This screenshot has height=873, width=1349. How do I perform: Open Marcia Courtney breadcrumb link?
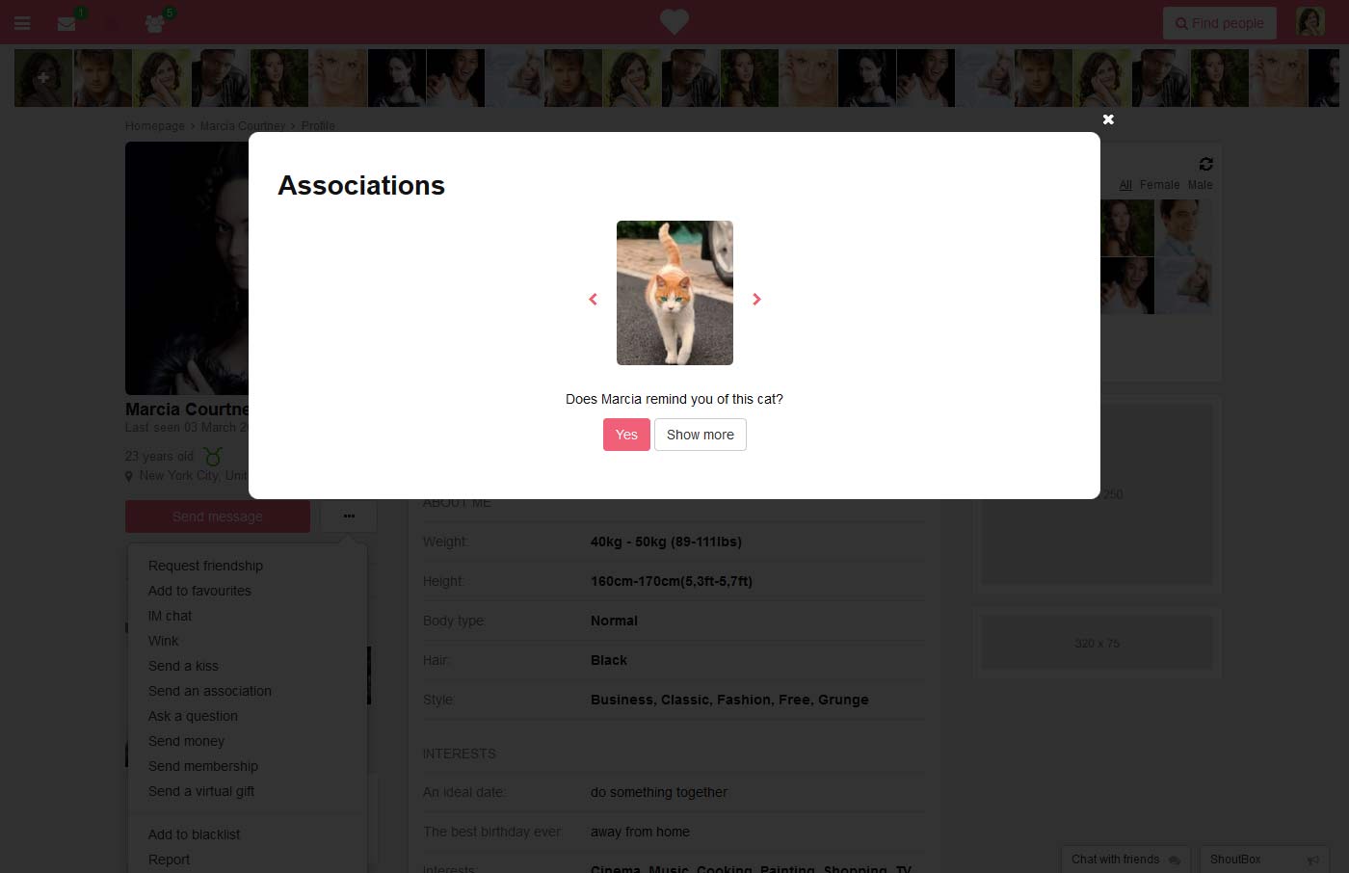tap(243, 126)
